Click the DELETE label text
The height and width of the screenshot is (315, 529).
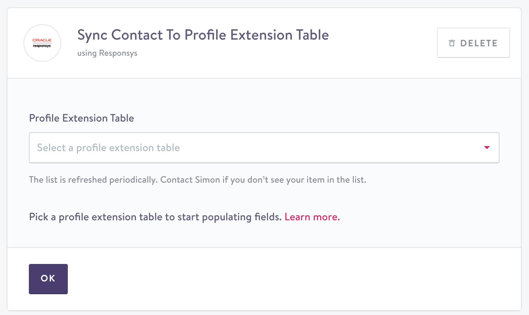[x=479, y=43]
